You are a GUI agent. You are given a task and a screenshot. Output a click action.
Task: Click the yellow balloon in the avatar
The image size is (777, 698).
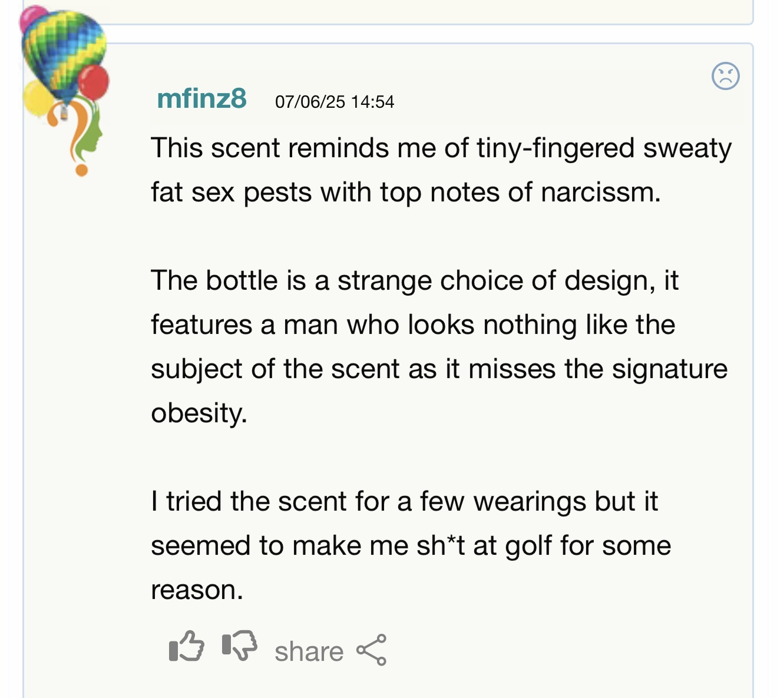click(x=38, y=98)
